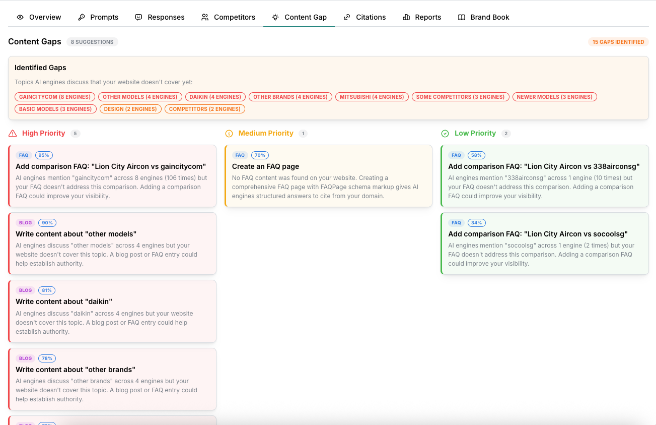Click the link icon beside Citations

(347, 17)
